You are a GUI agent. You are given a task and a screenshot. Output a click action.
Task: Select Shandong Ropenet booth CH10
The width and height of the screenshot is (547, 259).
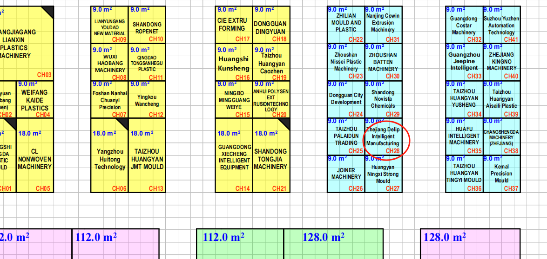[x=147, y=25]
